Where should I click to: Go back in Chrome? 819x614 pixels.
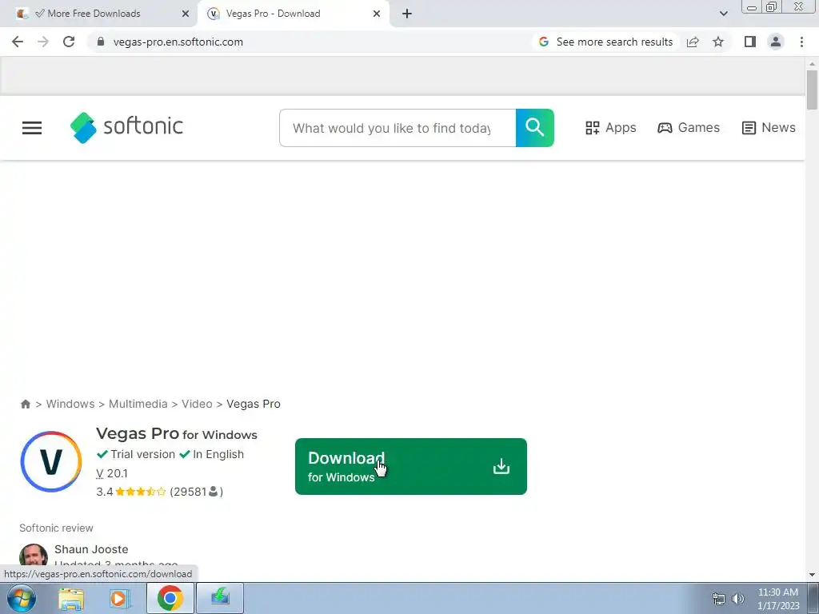[18, 42]
